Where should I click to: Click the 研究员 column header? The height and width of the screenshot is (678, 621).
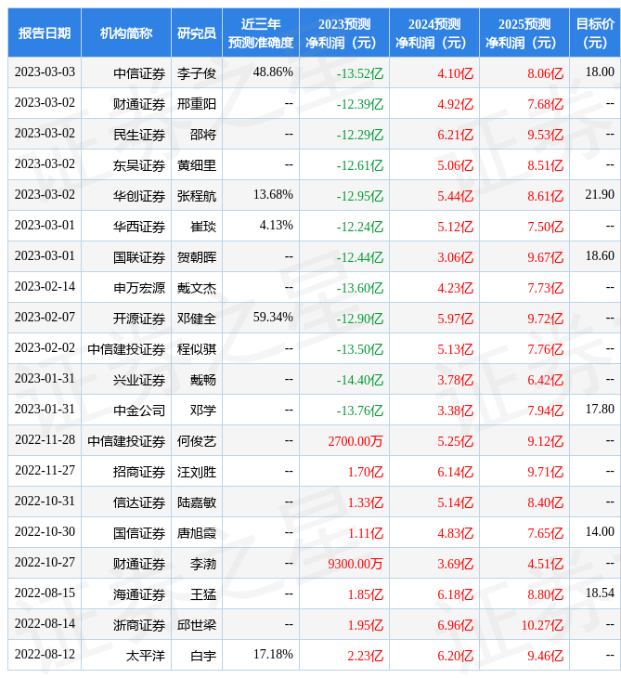point(197,33)
